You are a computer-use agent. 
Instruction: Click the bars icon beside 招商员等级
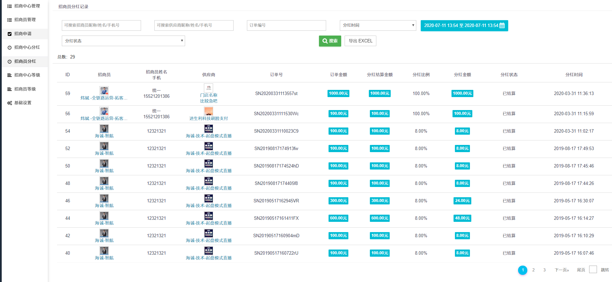tap(10, 89)
